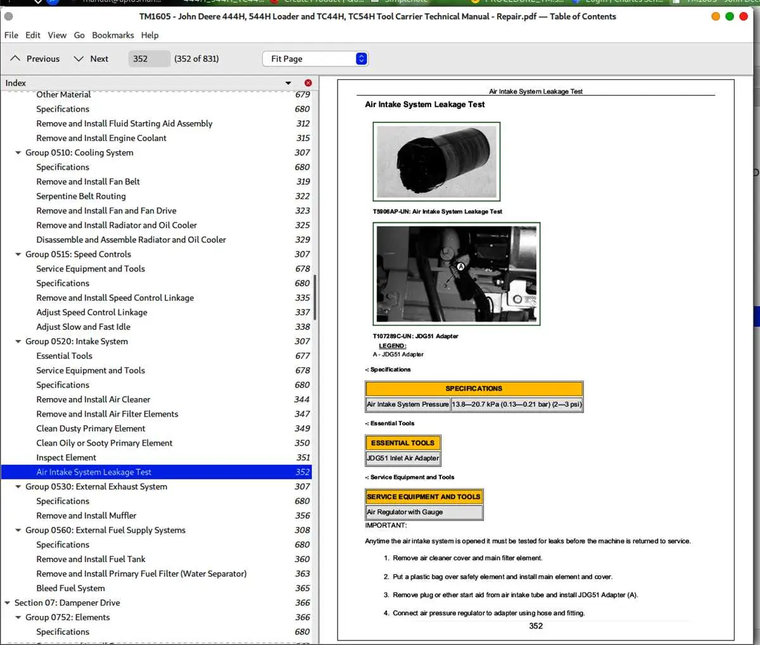Viewport: 760px width, 645px height.
Task: Collapse Group 0560: External Fuel Supply Systems
Action: point(18,530)
